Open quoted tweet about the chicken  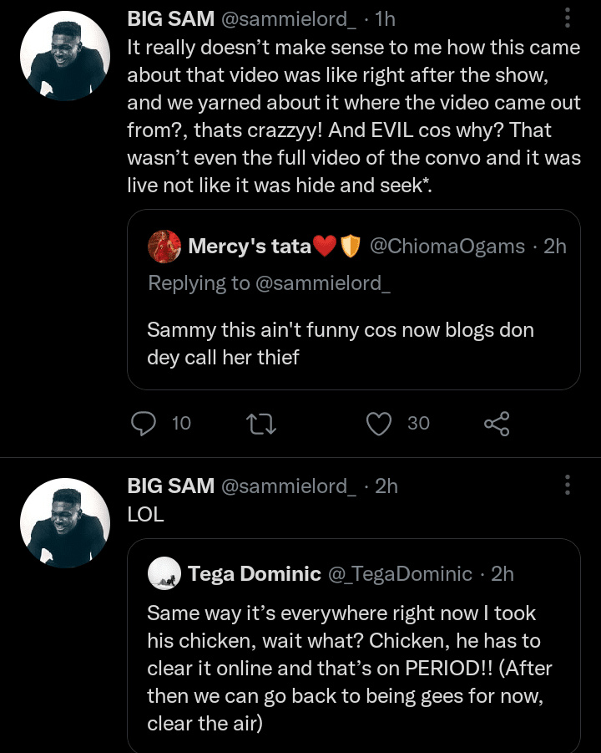[x=351, y=669]
